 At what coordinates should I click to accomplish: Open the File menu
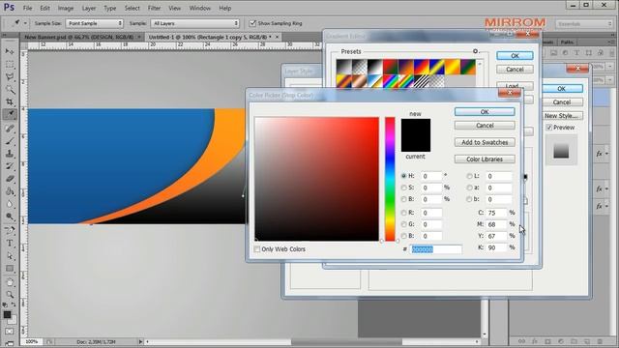point(28,8)
